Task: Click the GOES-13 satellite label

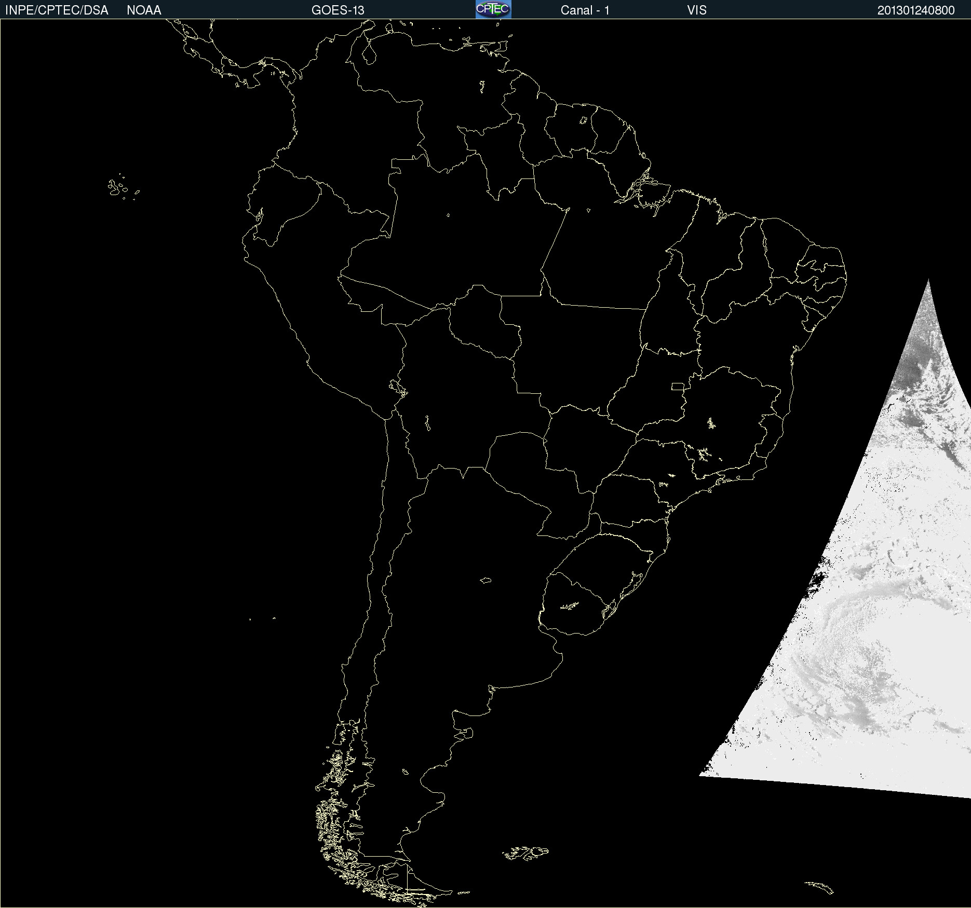Action: point(338,10)
